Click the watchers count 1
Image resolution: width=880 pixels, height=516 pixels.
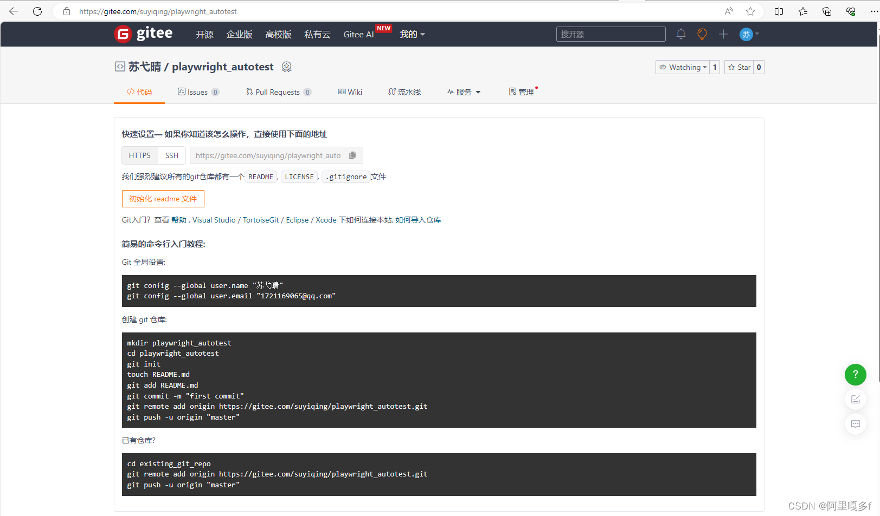coord(715,67)
